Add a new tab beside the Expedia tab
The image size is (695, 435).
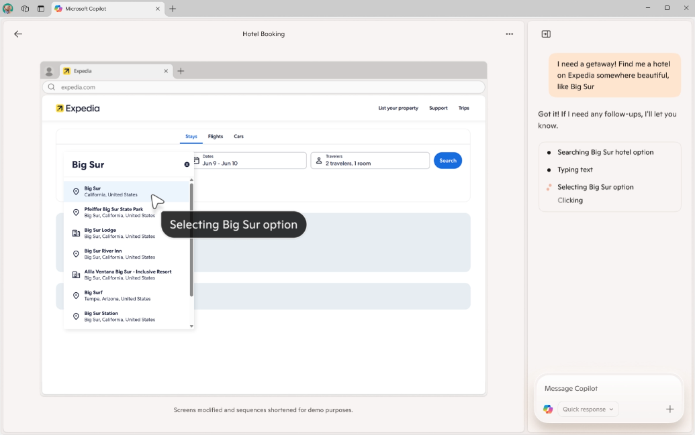(181, 71)
